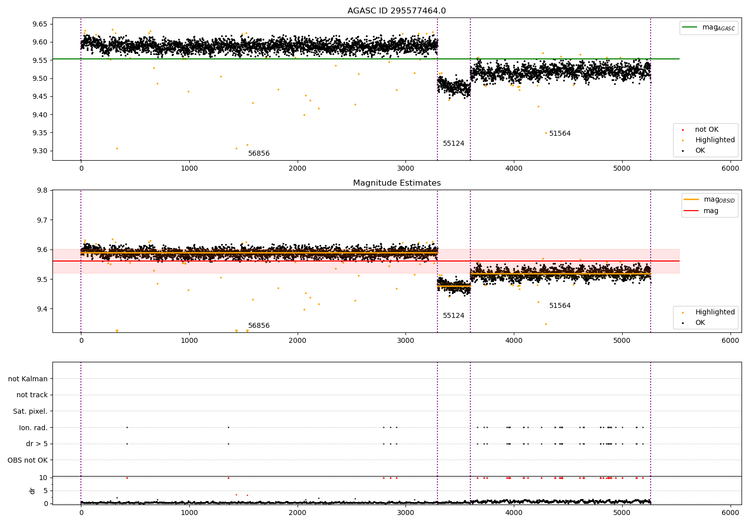This screenshot has height=524, width=749.
Task: Click obsid label 51564 in middle plot
Action: point(560,306)
